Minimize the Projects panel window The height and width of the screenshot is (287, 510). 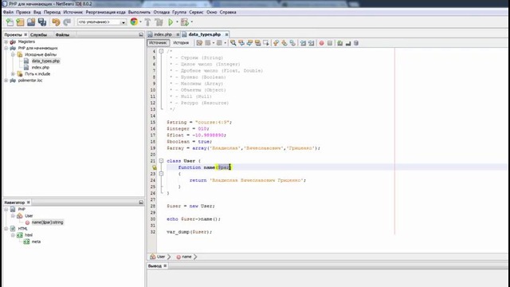pyautogui.click(x=141, y=34)
